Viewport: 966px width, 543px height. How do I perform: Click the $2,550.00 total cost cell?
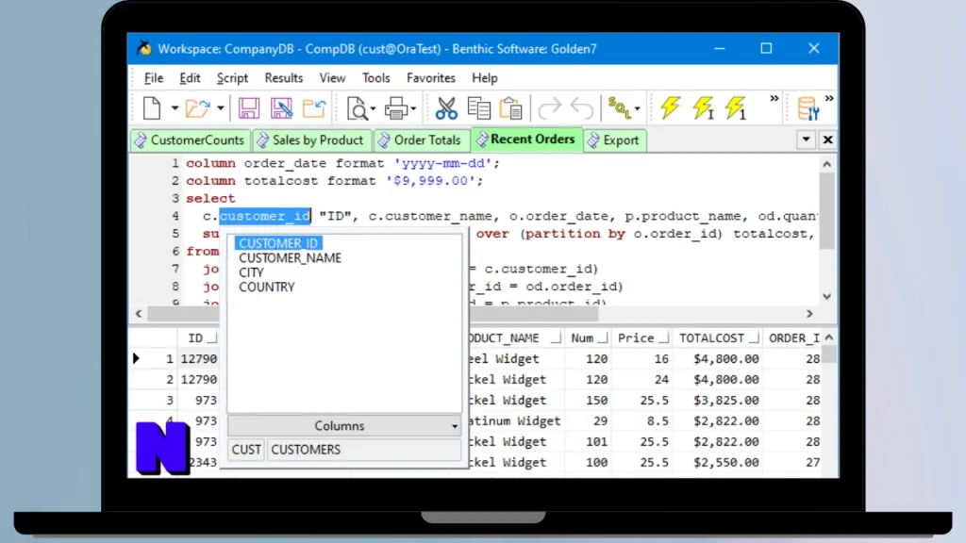(718, 462)
